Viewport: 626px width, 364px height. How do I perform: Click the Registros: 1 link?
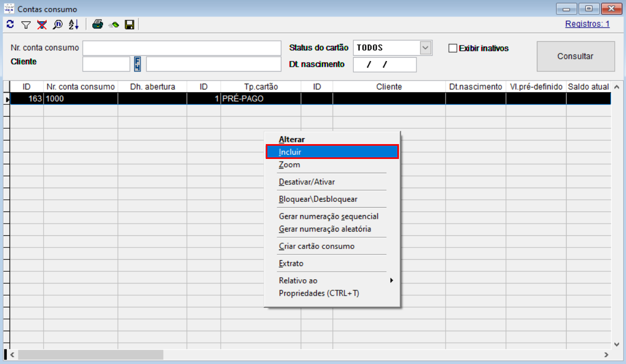pos(587,24)
